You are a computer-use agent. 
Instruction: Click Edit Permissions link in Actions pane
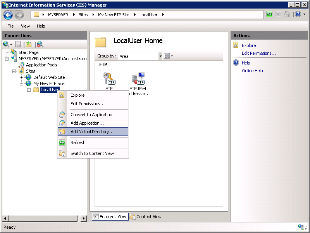(258, 53)
